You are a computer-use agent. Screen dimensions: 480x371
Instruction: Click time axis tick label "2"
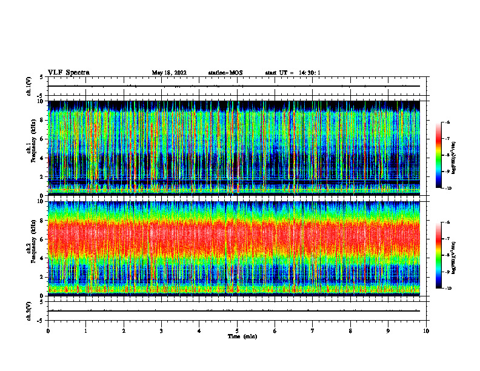[x=124, y=331]
